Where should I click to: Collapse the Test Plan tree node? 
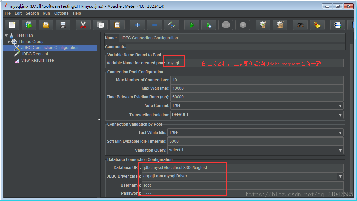[6, 36]
